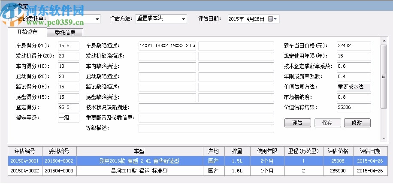The width and height of the screenshot is (393, 184).
Task: Open the calendar icon in 评估日期 field
Action: [270, 19]
